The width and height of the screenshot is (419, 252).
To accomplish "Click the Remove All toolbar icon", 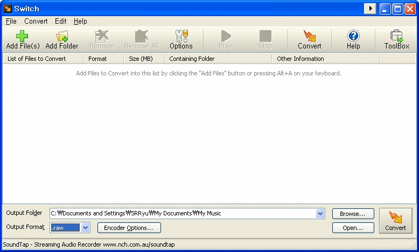I will click(x=142, y=39).
